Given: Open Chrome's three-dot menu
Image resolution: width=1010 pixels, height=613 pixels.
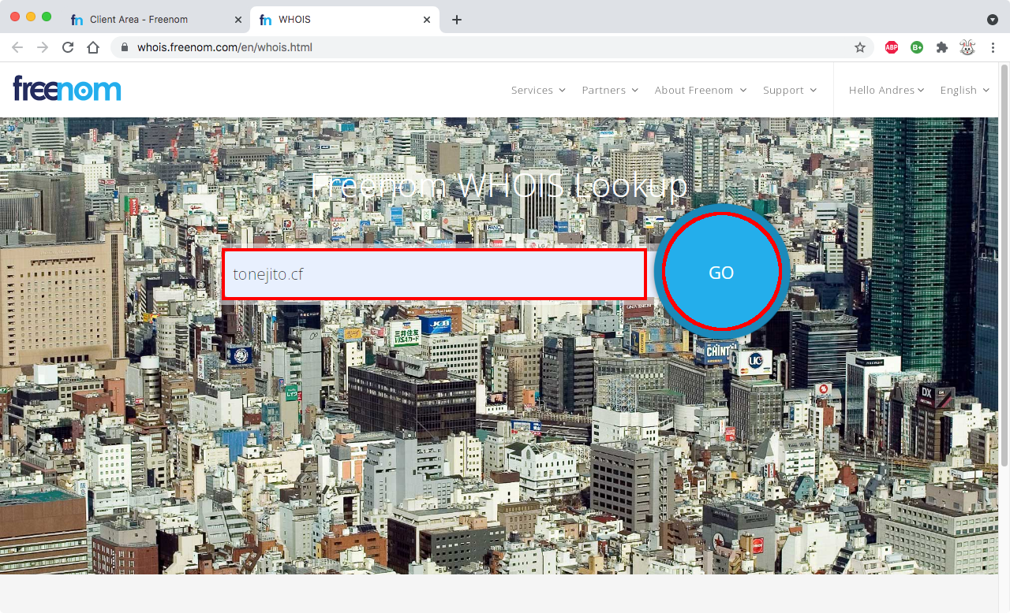Looking at the screenshot, I should (x=993, y=47).
